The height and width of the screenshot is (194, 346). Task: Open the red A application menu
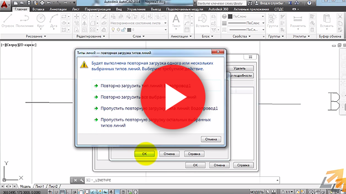(5, 5)
